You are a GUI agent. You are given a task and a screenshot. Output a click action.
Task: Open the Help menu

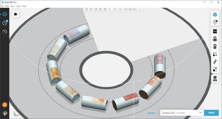click(24, 6)
